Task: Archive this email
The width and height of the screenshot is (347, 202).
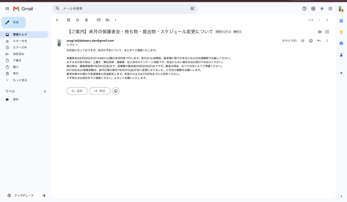Action: (x=68, y=20)
